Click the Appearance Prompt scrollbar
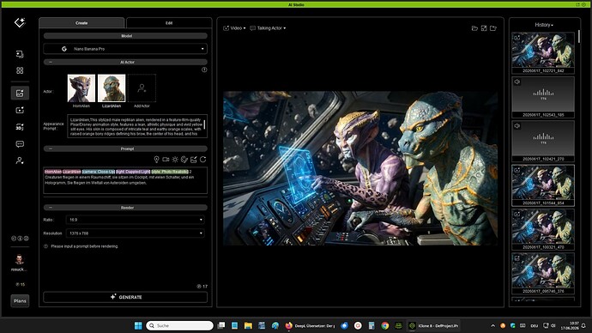 (x=205, y=124)
